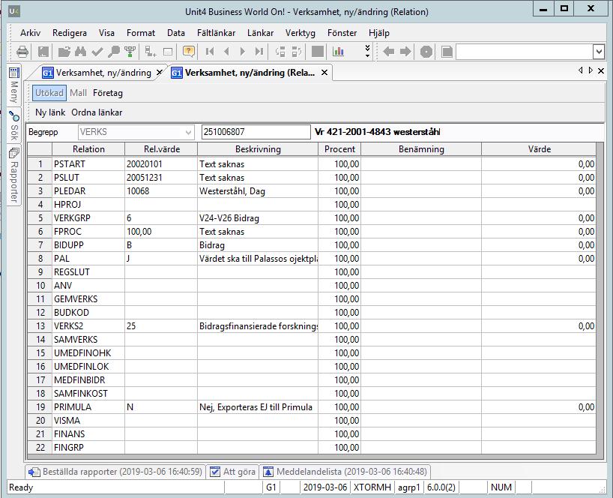Close the first Verksamhet, ny/ändring tab

[159, 72]
